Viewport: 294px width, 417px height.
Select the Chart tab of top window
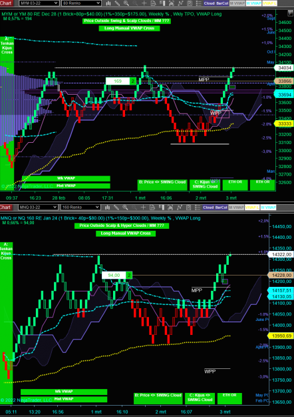[7, 3]
